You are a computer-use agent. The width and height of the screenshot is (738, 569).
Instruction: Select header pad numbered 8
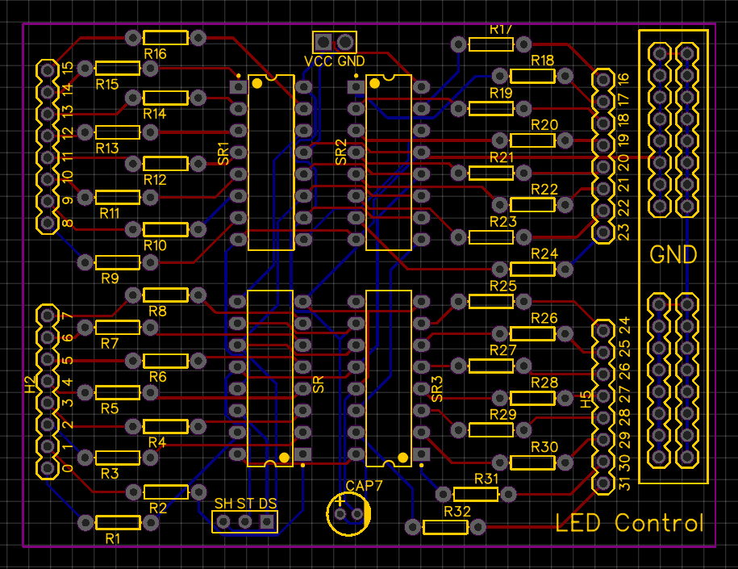tap(47, 222)
